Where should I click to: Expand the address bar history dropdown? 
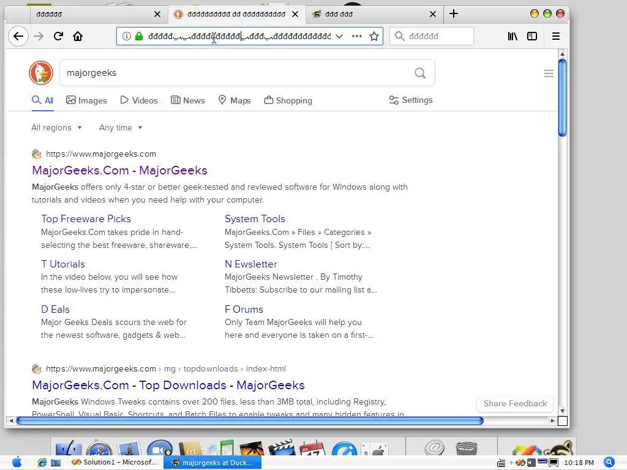339,36
